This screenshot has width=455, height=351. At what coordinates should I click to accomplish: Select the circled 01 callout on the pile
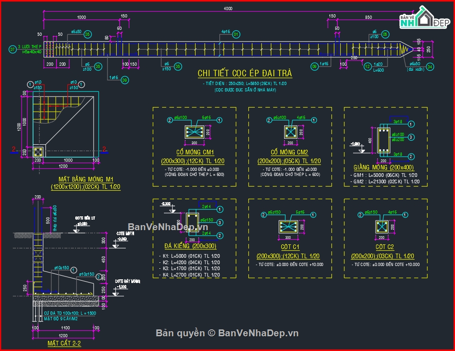point(236,34)
